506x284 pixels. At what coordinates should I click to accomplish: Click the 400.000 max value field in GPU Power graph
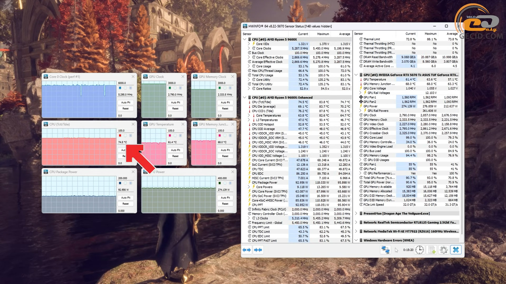coord(225,178)
